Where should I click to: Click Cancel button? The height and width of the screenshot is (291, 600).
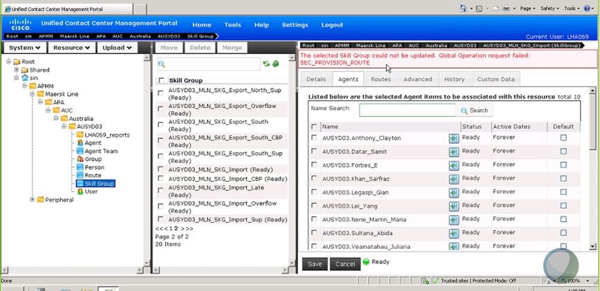(345, 264)
